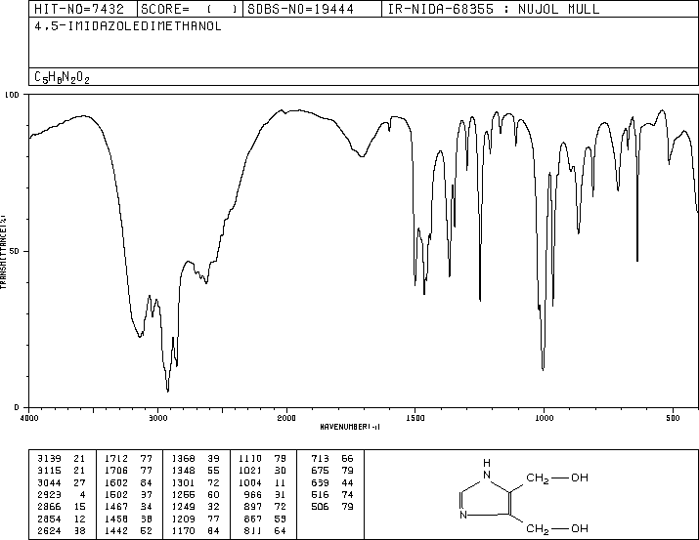
Task: Click the SDBS-NO=19444 header cell
Action: tap(313, 9)
